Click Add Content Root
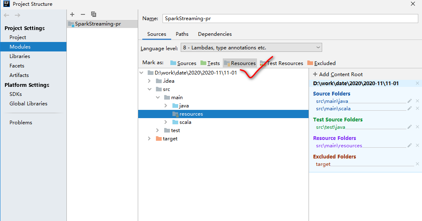 338,74
